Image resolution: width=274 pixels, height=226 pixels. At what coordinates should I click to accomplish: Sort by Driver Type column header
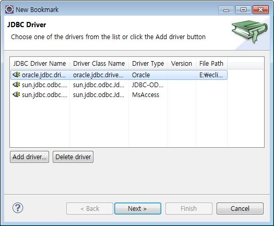148,64
